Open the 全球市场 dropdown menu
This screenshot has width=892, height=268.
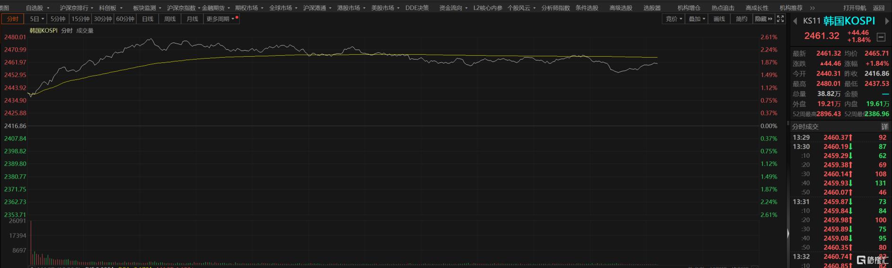283,8
